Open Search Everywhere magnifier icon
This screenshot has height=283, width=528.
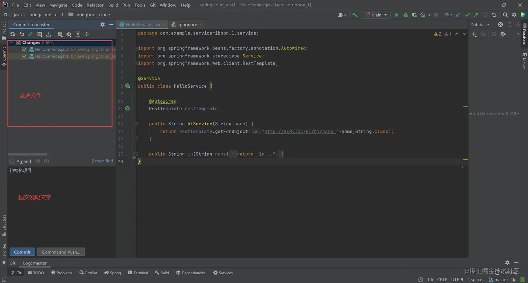click(x=505, y=15)
